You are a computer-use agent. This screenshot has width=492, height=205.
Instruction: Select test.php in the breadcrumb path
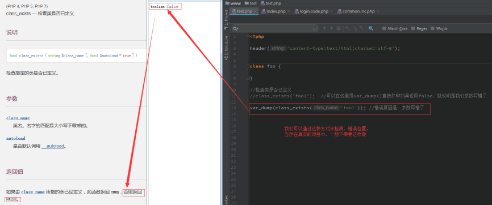[x=270, y=3]
